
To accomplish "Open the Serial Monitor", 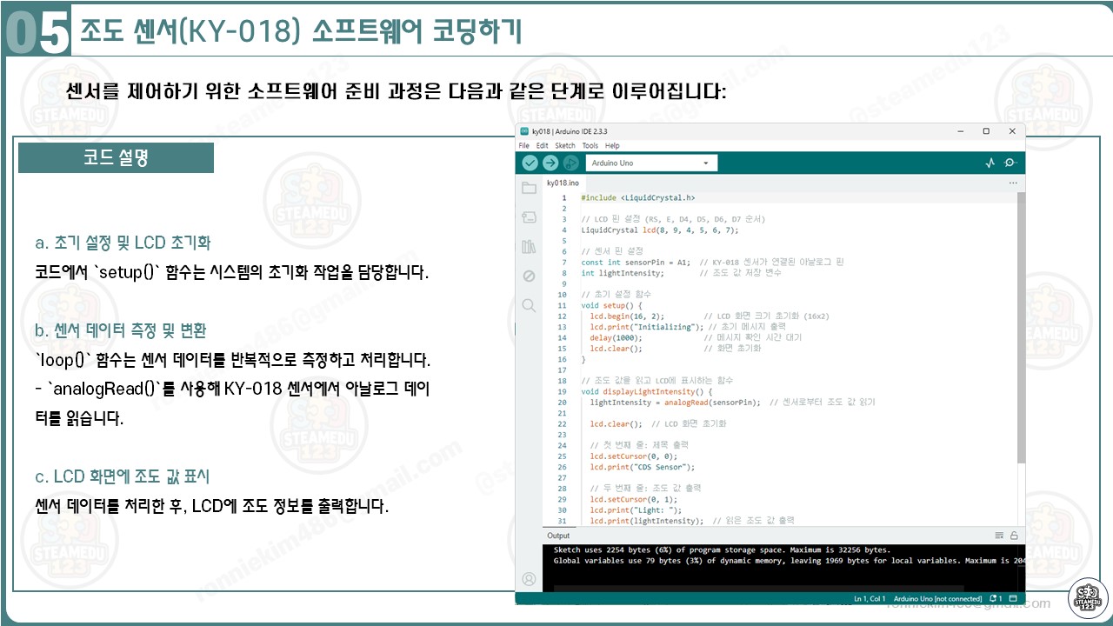I will pos(1010,163).
